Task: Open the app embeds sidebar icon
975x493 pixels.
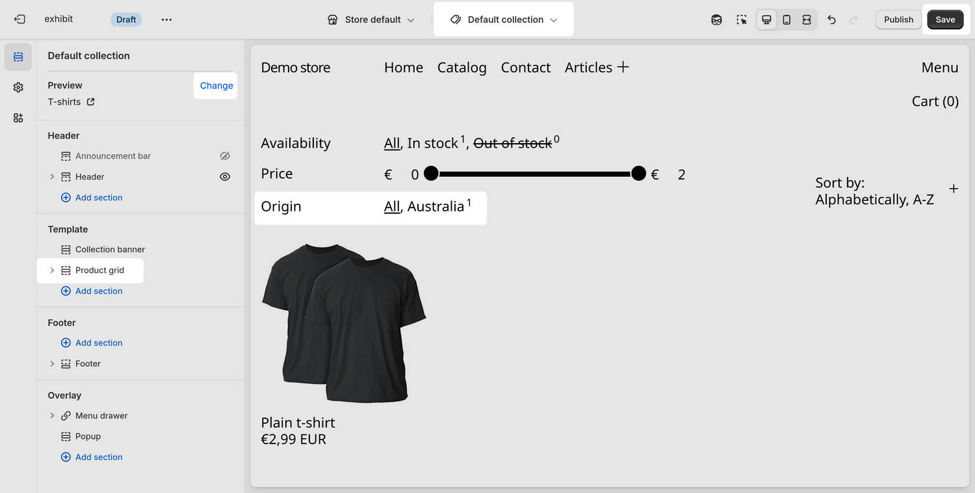Action: point(18,118)
